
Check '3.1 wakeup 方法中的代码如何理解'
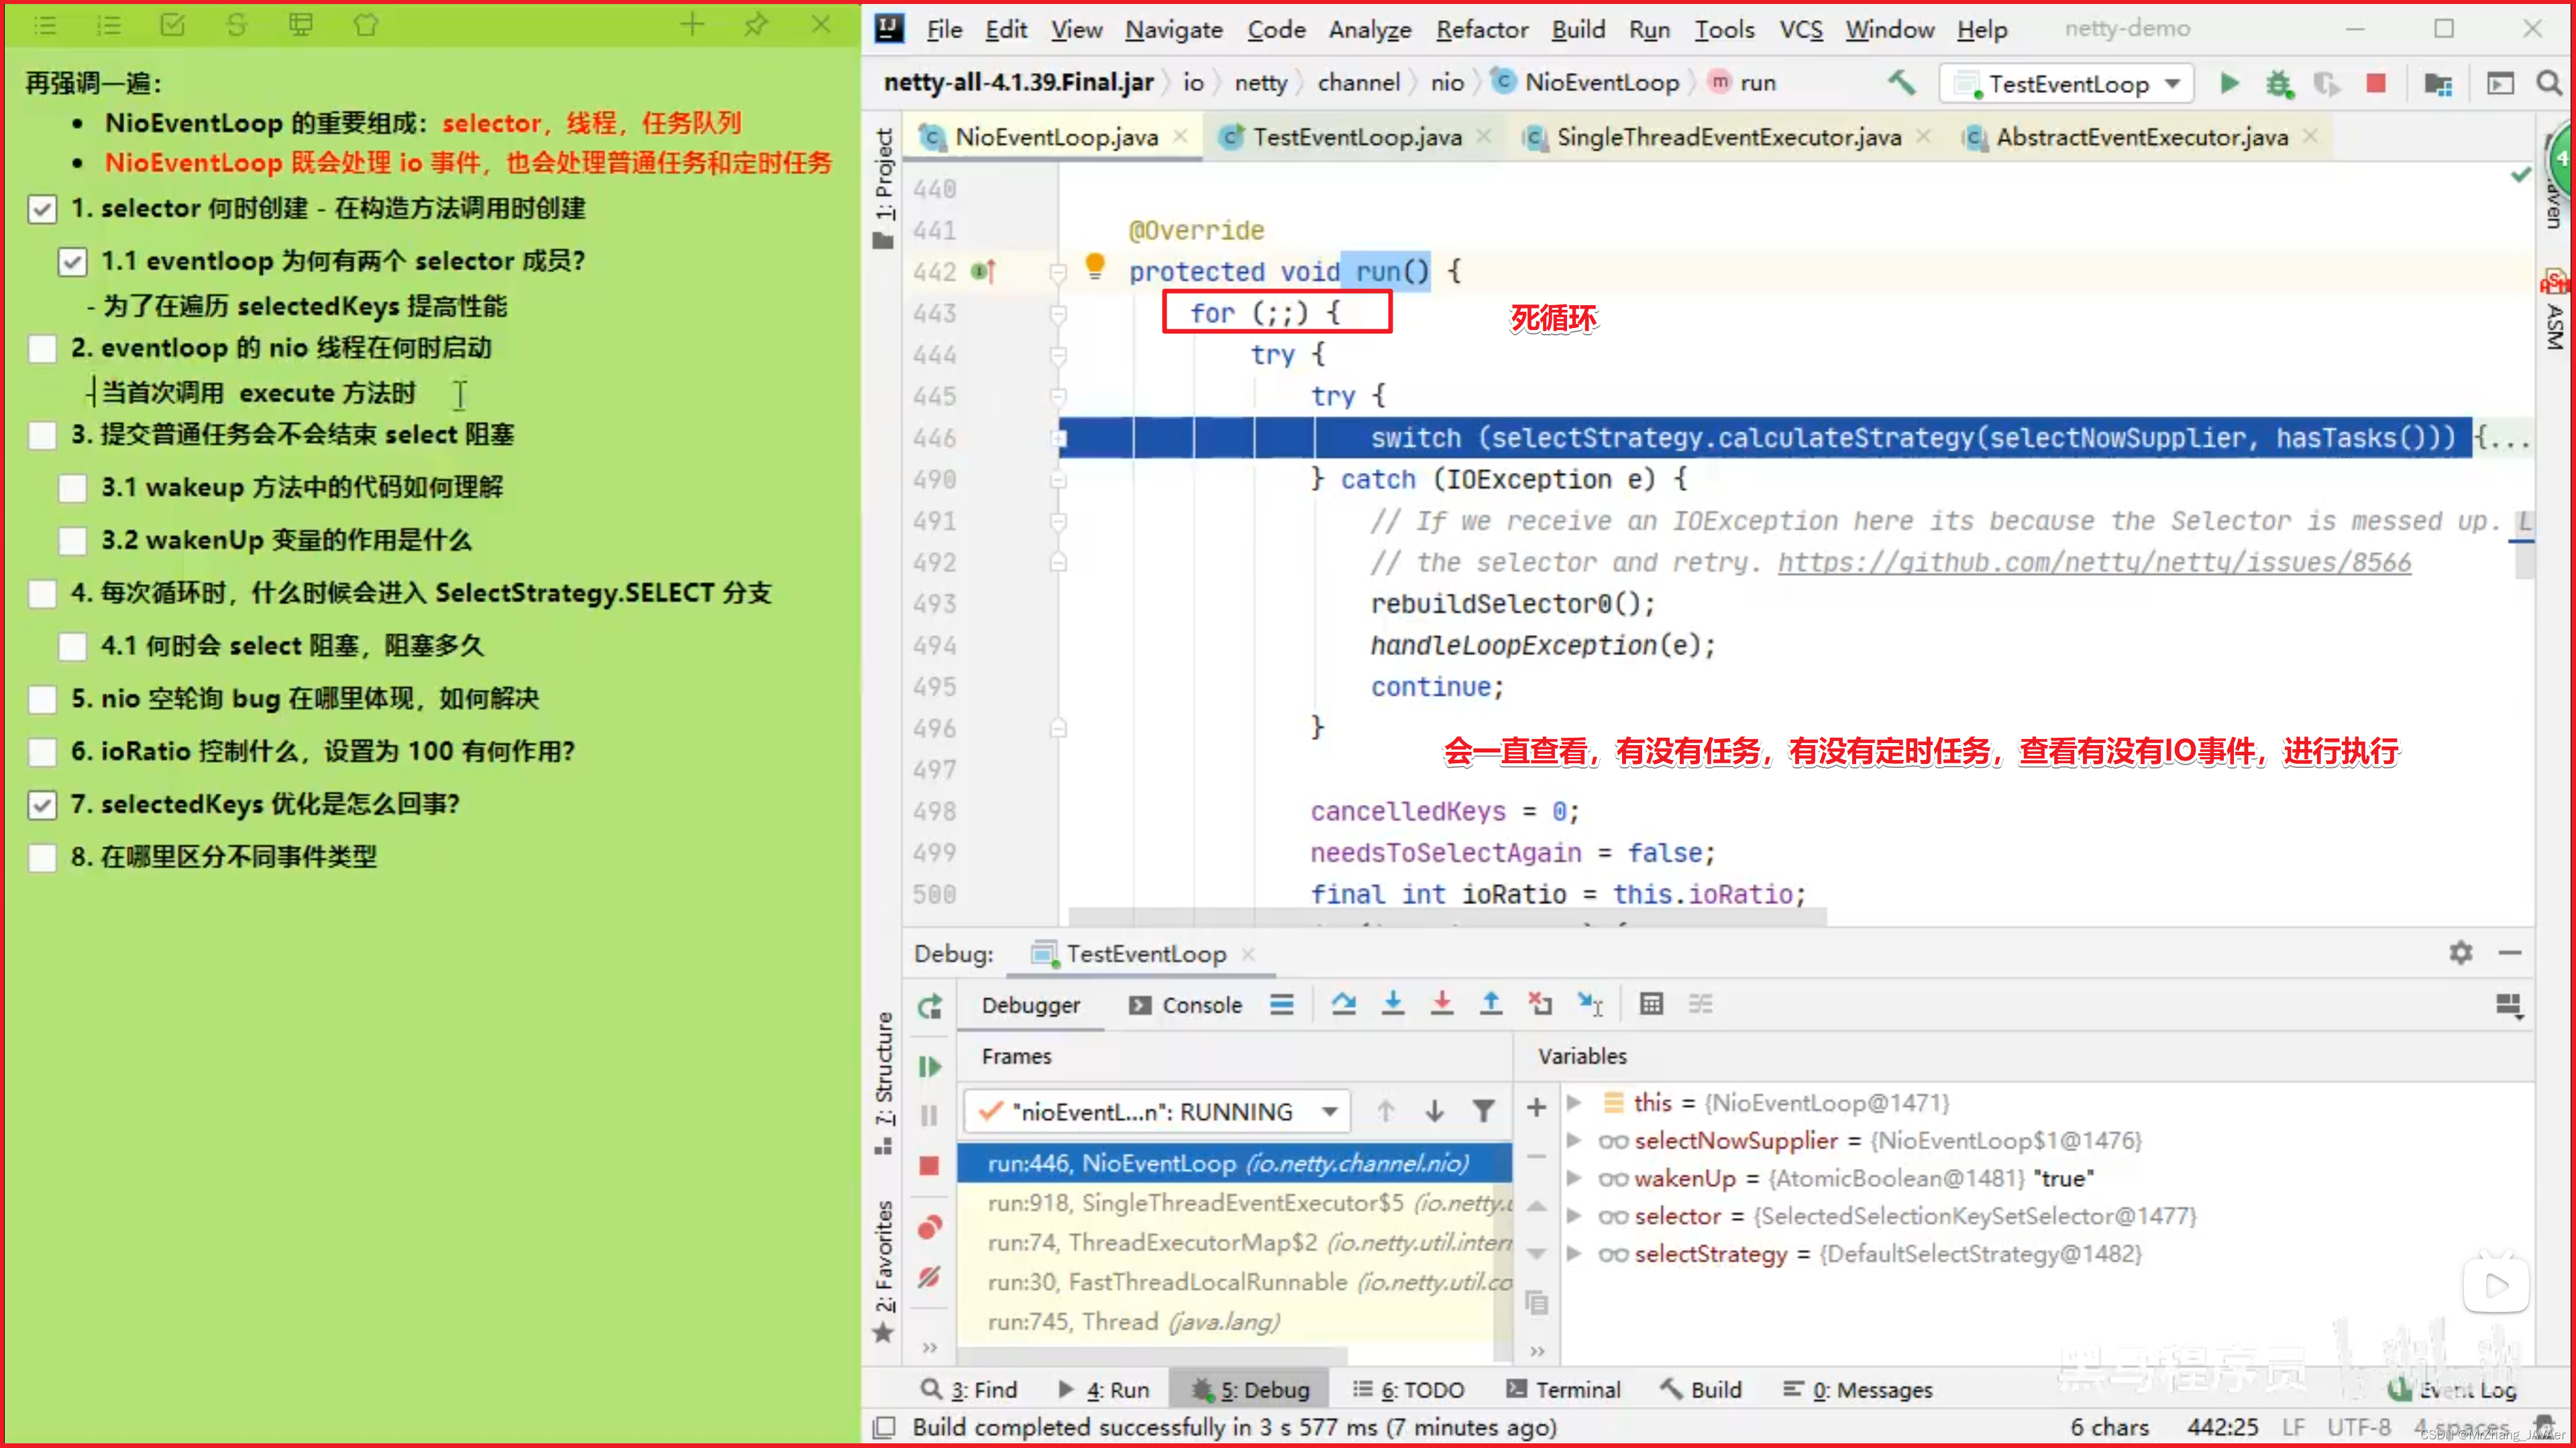pos(72,489)
